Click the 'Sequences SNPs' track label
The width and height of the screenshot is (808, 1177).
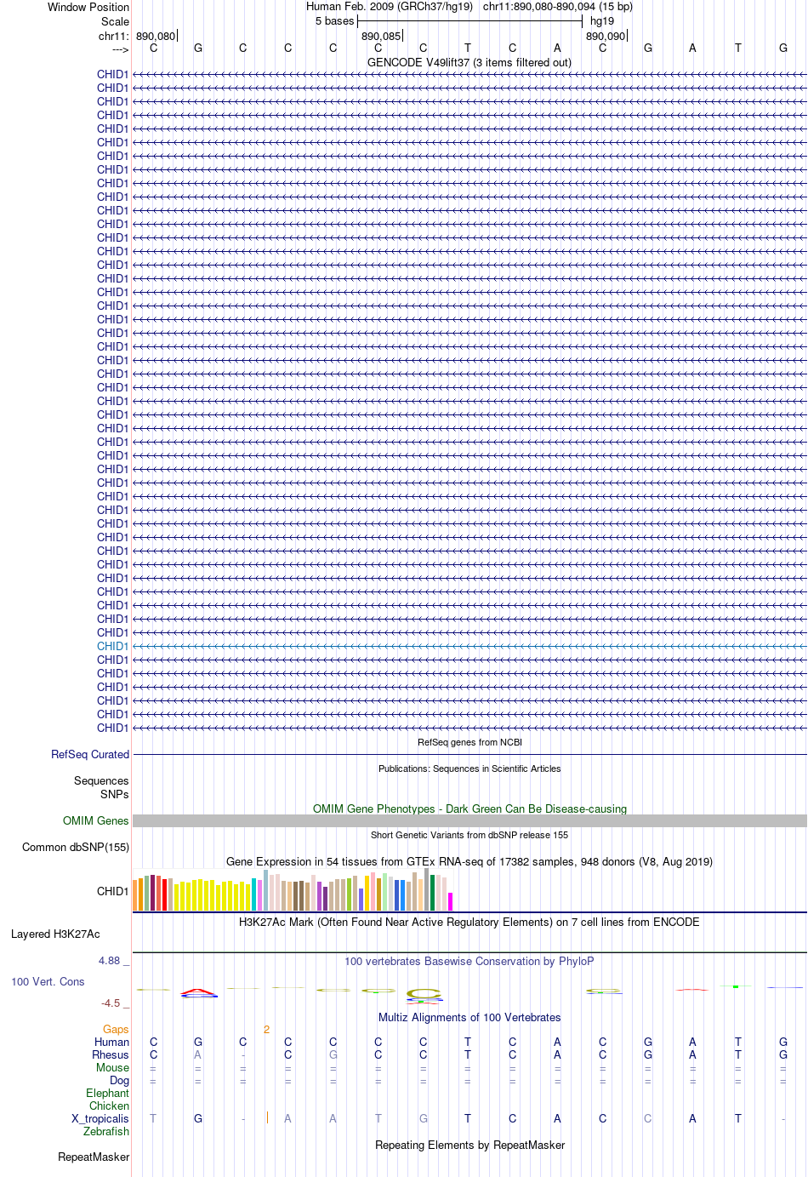click(101, 787)
